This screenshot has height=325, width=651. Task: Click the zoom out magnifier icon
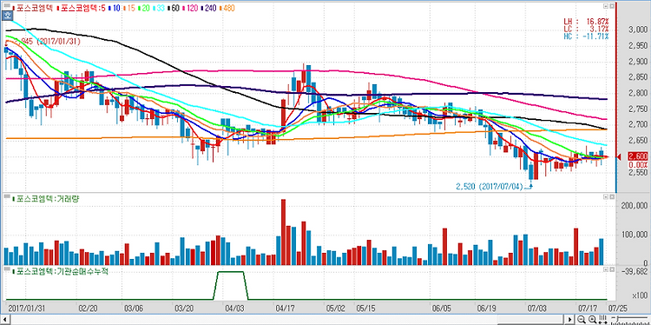click(x=582, y=319)
